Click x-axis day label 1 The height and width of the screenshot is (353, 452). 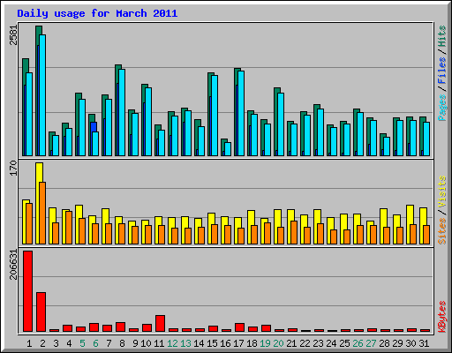[x=29, y=343]
